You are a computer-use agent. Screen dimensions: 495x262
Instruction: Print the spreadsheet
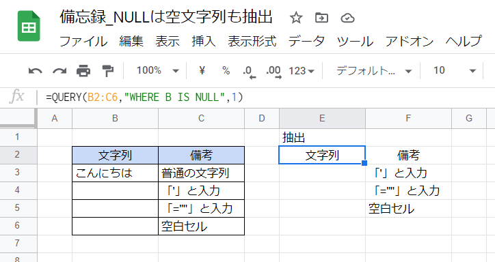tap(83, 71)
